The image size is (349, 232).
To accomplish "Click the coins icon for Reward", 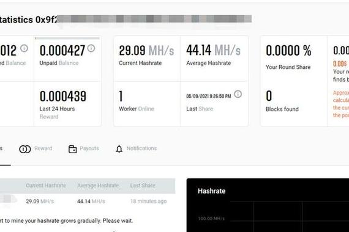I will [x=25, y=149].
